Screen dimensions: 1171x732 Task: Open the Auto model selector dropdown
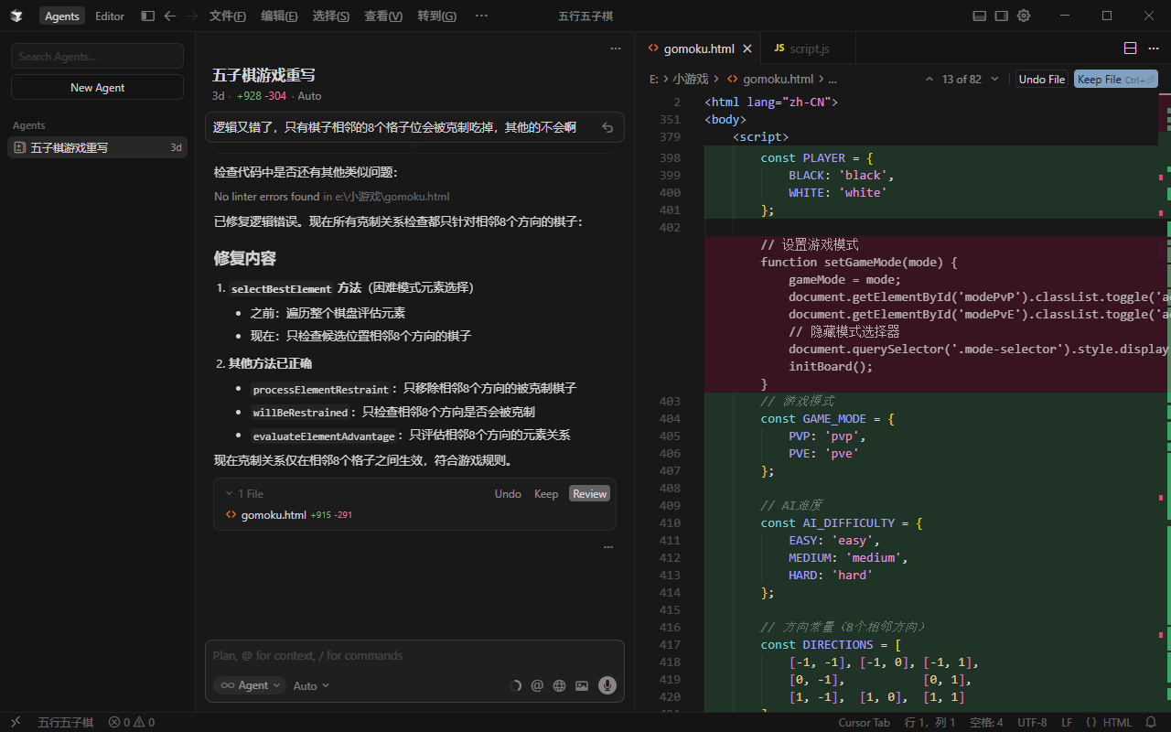(x=311, y=685)
